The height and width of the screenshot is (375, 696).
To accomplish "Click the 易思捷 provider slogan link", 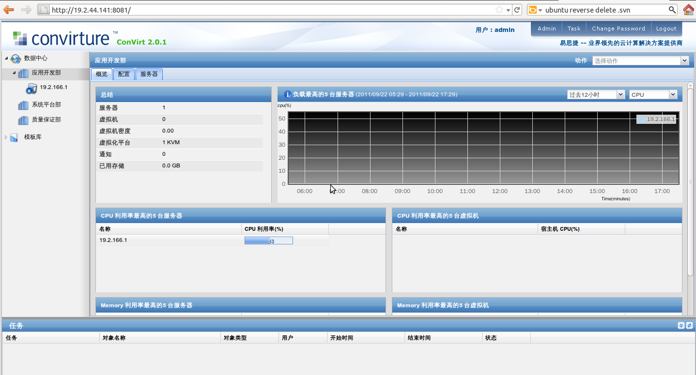I will pos(621,43).
